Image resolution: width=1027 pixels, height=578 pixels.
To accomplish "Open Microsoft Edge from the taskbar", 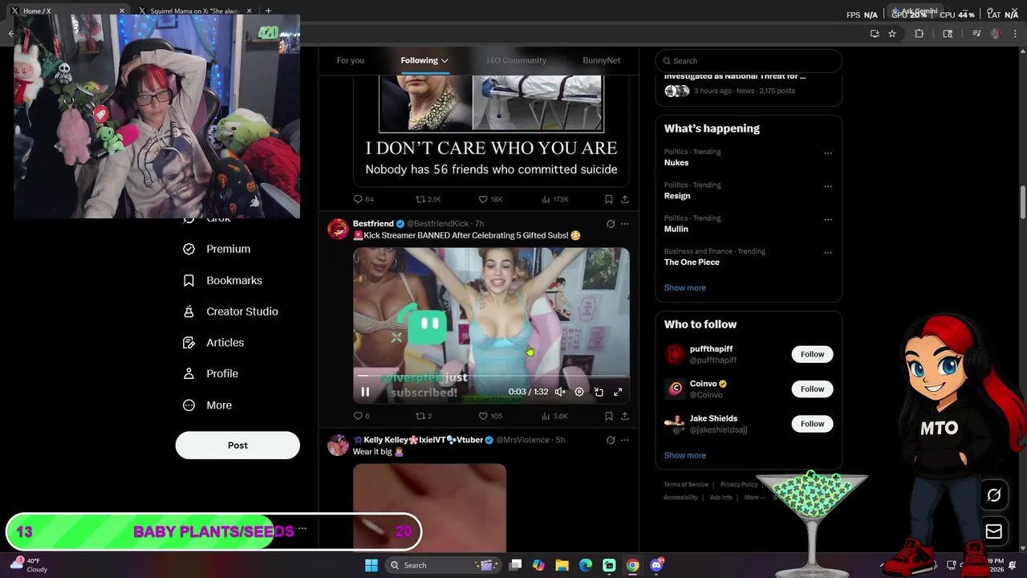I will [x=586, y=565].
